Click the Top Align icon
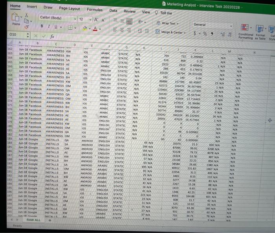Image resolution: width=275 pixels, height=233 pixels. [x=115, y=20]
